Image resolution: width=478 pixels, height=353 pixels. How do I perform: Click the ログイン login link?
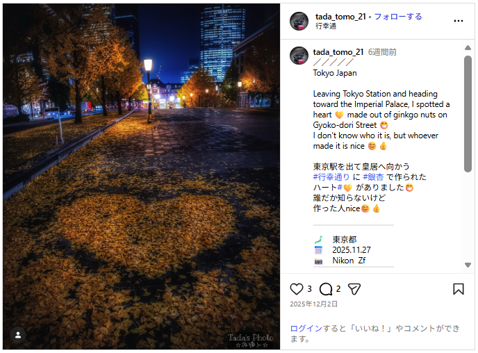[306, 328]
